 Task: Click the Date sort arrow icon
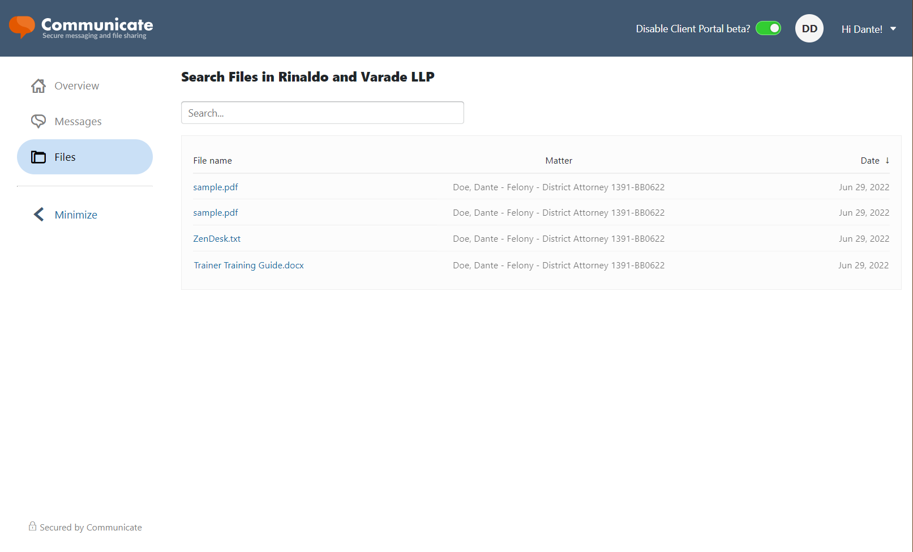coord(887,160)
